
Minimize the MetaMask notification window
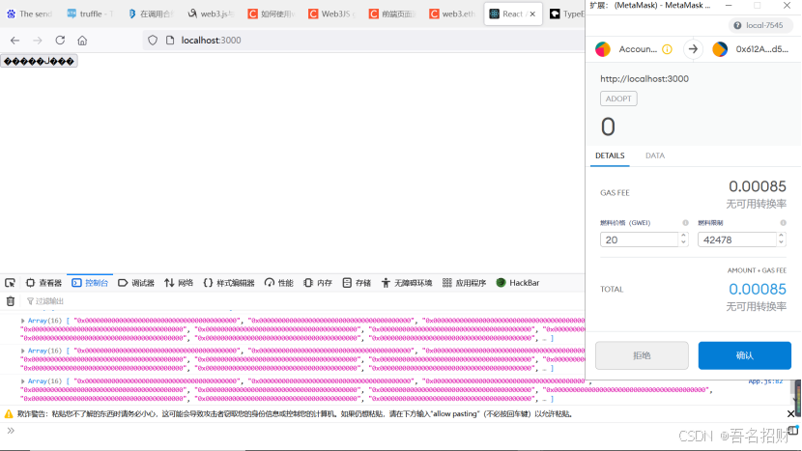tap(729, 5)
